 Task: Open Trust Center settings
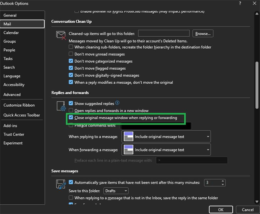(x=22, y=134)
